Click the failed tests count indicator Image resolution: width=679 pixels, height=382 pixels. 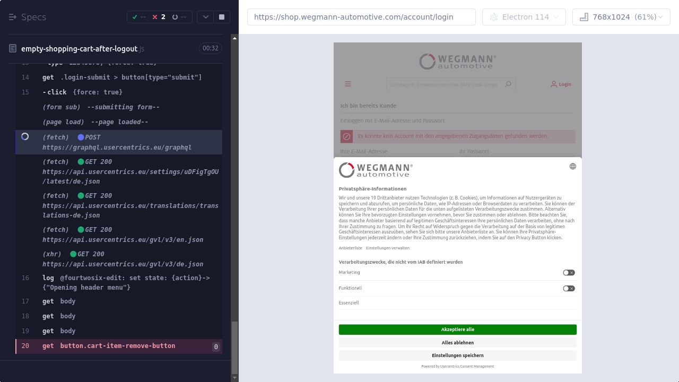tap(159, 17)
